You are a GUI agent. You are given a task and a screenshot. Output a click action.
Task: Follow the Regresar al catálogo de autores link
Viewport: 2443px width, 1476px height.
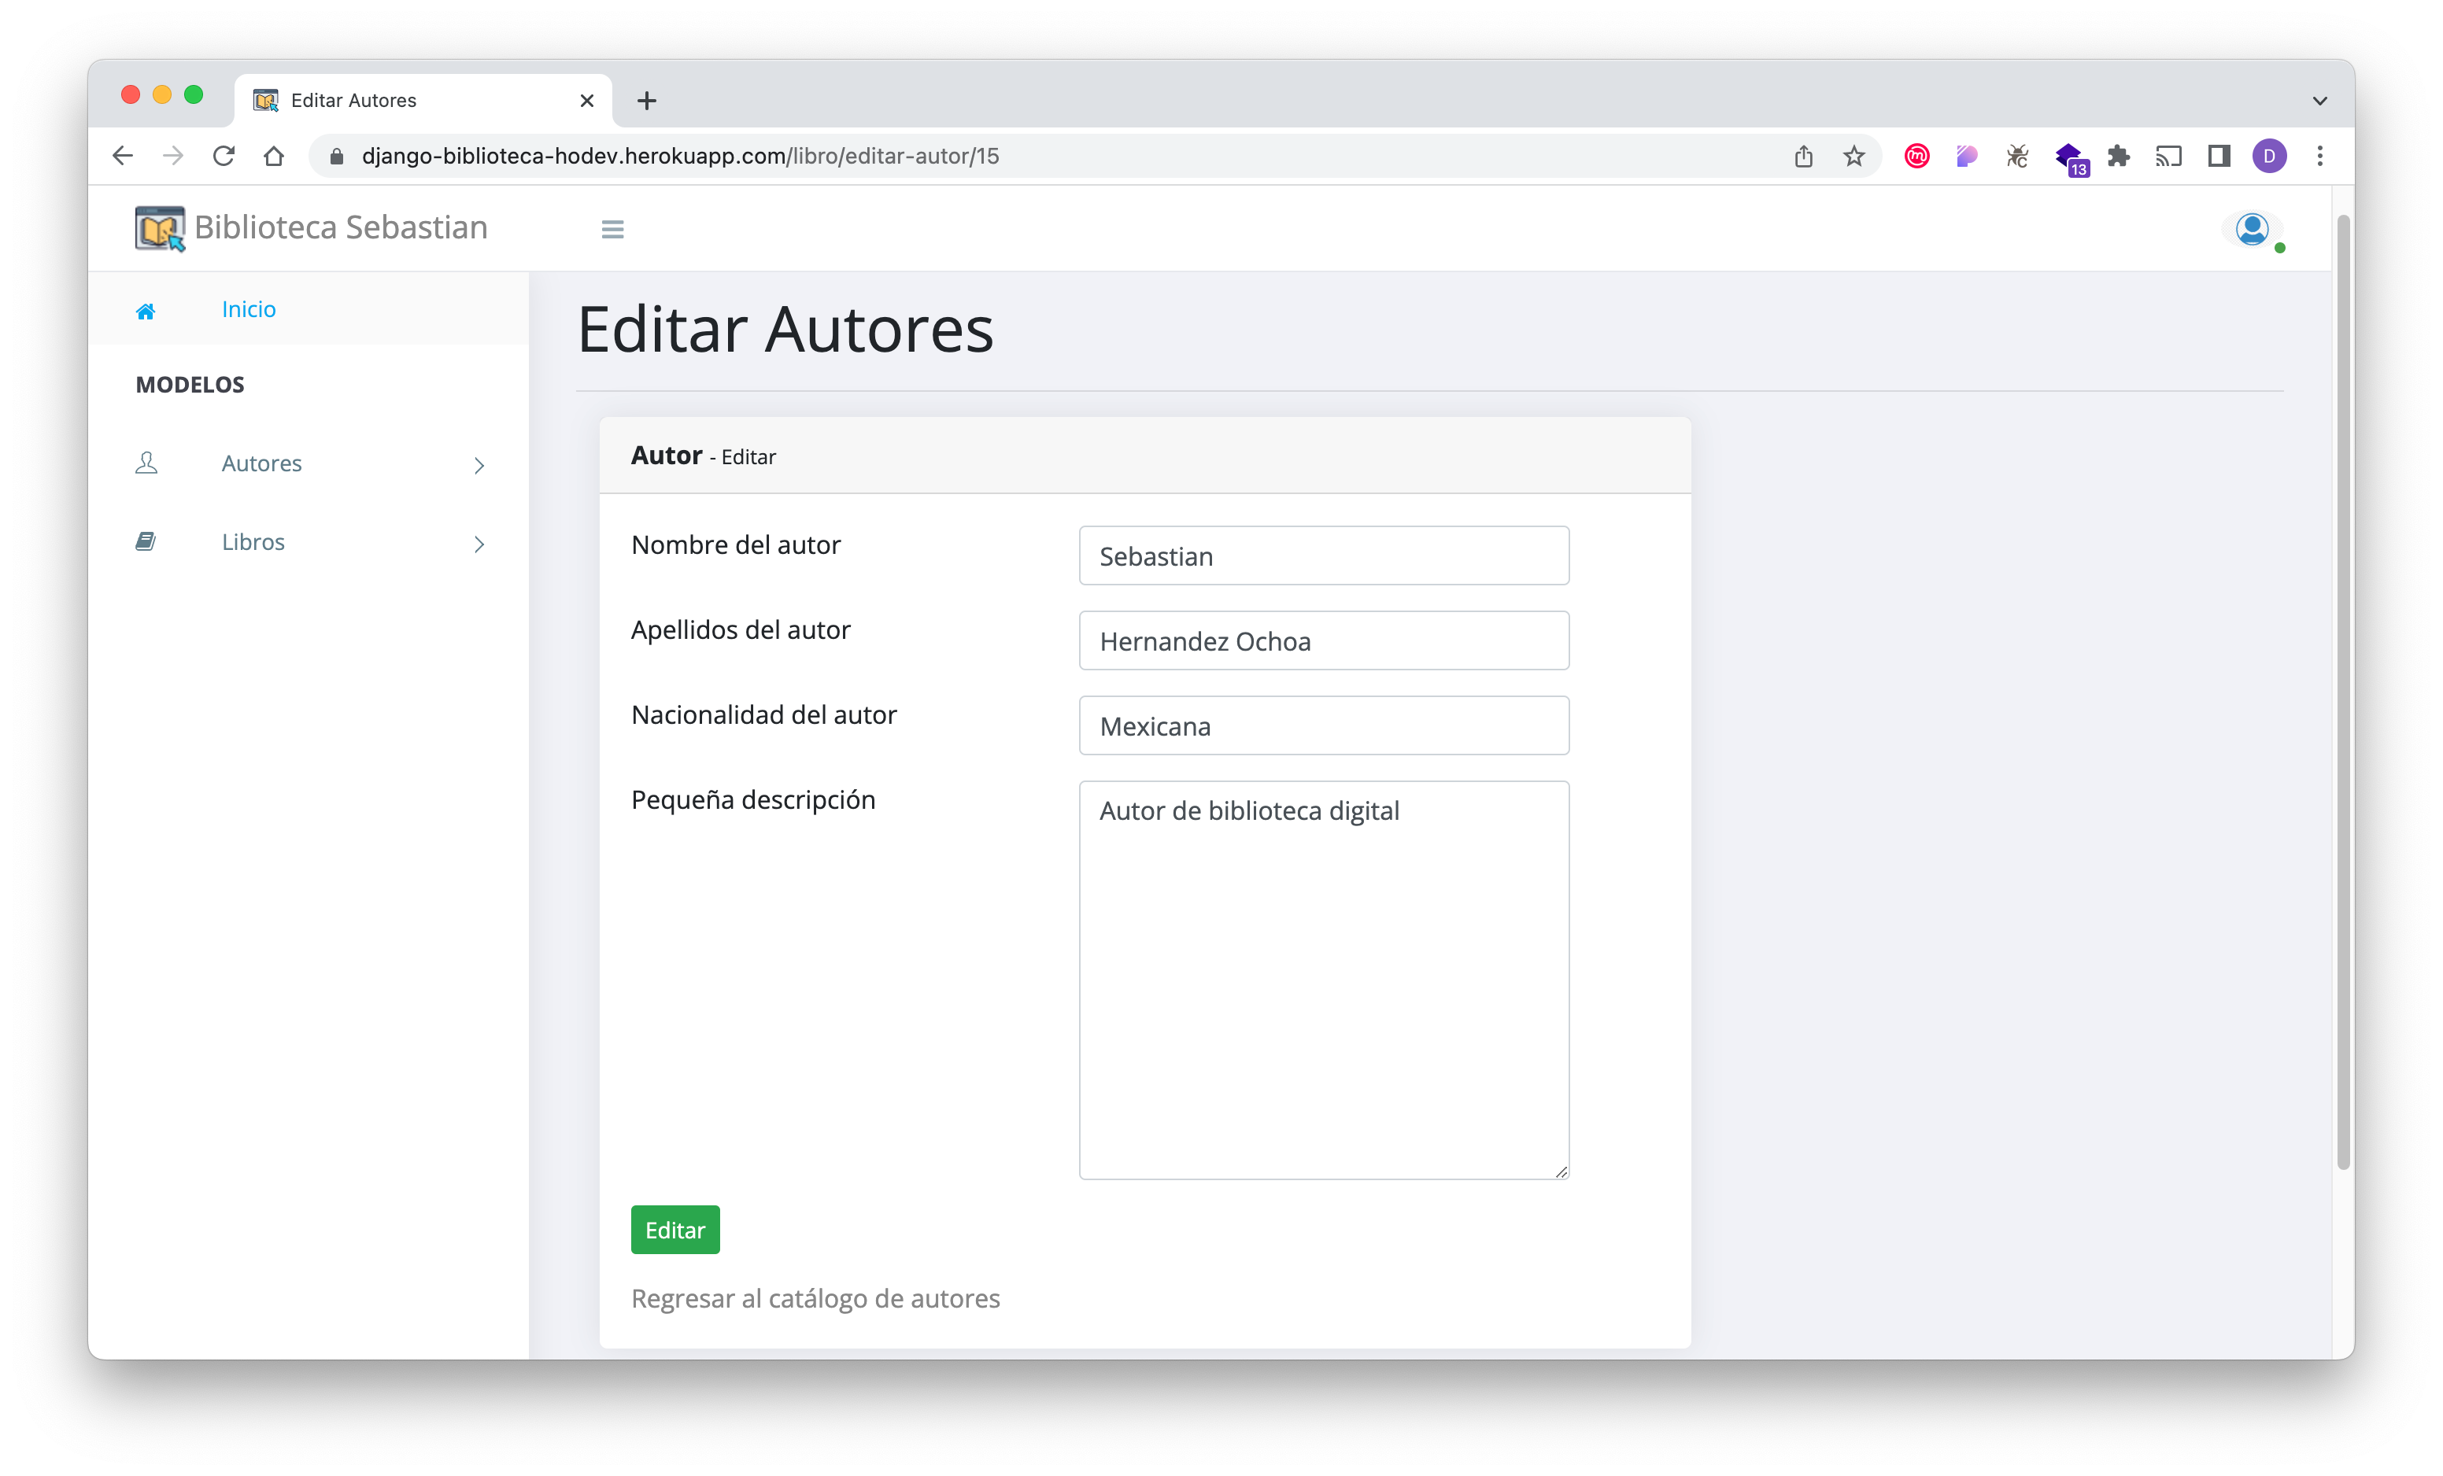pos(815,1298)
